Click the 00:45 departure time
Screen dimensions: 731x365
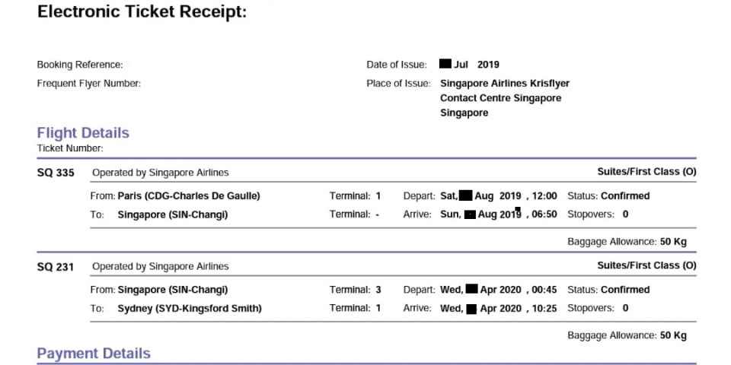[544, 290]
